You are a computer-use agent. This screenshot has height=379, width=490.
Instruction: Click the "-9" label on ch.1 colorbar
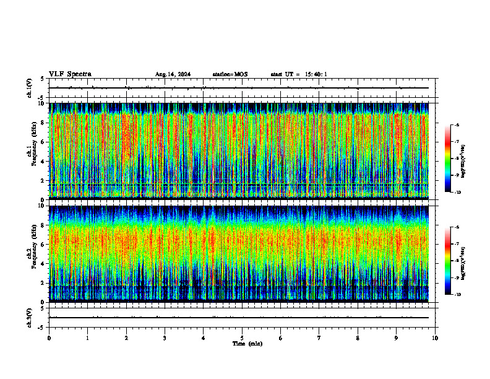(457, 175)
